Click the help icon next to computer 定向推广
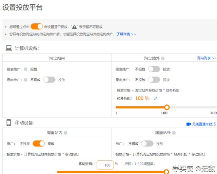 pos(26,80)
